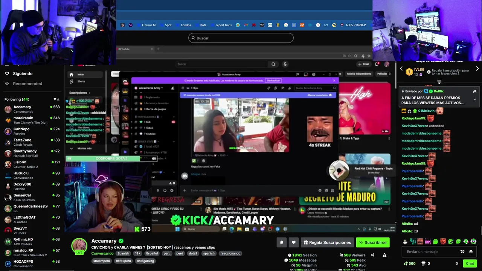Collapse the top gifters leaderboard
This screenshot has width=482, height=271.
pos(439,82)
